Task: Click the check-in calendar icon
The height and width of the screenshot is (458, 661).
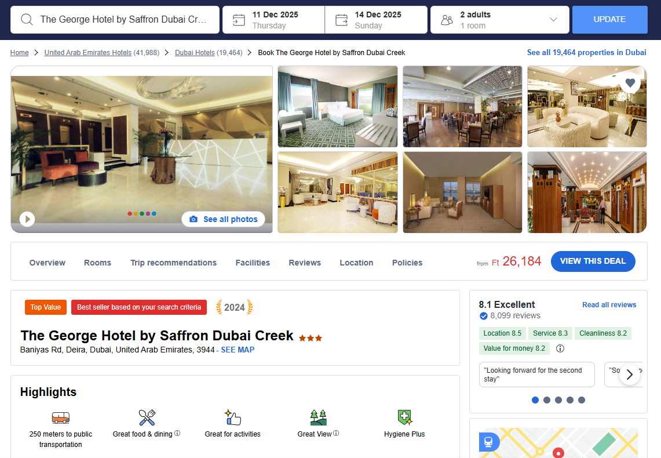Action: point(239,20)
